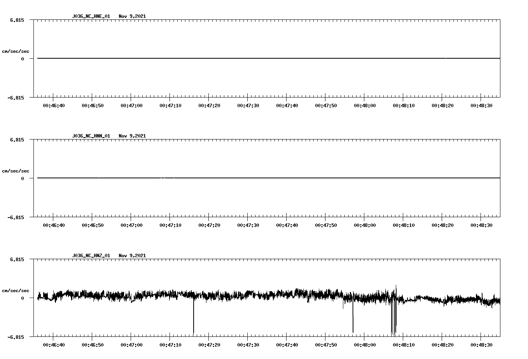The image size is (528, 359).
Task: Click the HNZ downward spike near 00:47:16
Action: tap(193, 317)
